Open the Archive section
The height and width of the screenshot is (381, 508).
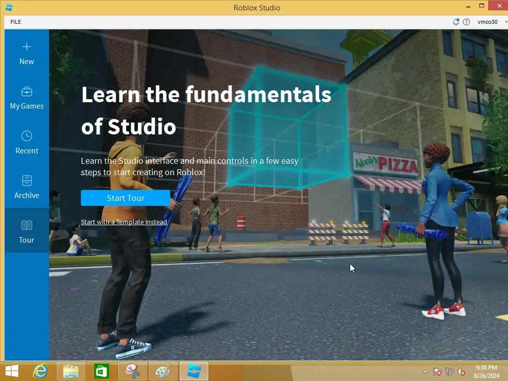click(27, 188)
